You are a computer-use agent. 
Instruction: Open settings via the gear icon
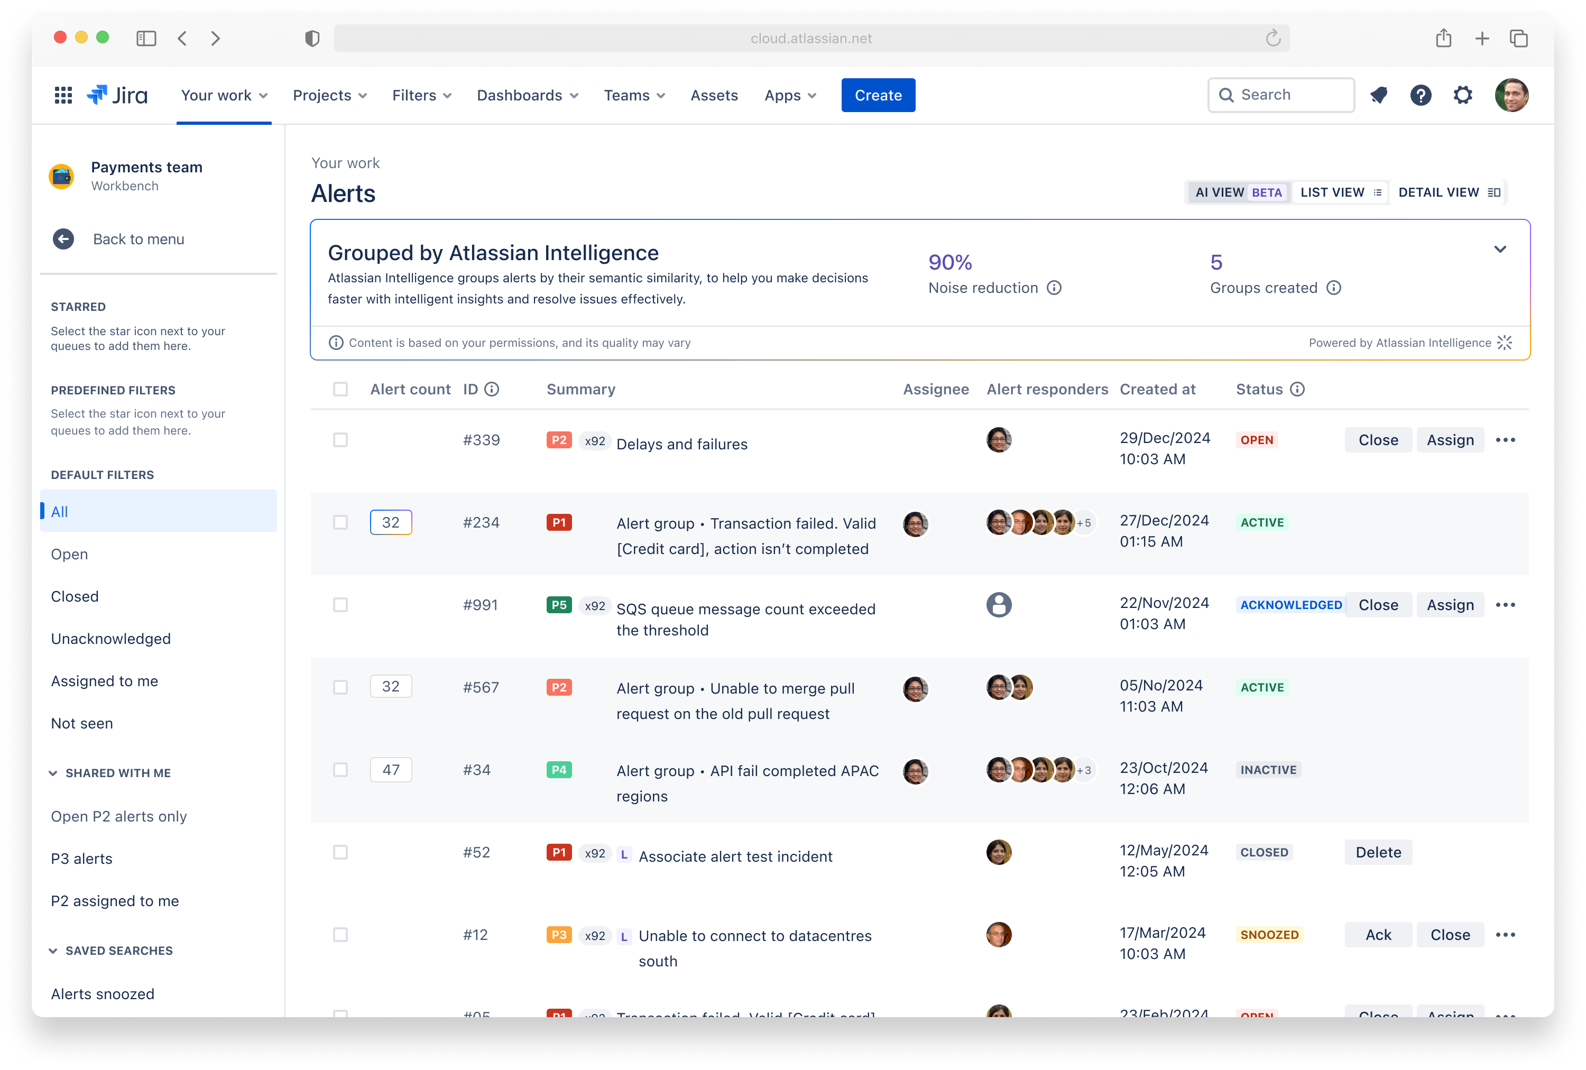point(1462,95)
